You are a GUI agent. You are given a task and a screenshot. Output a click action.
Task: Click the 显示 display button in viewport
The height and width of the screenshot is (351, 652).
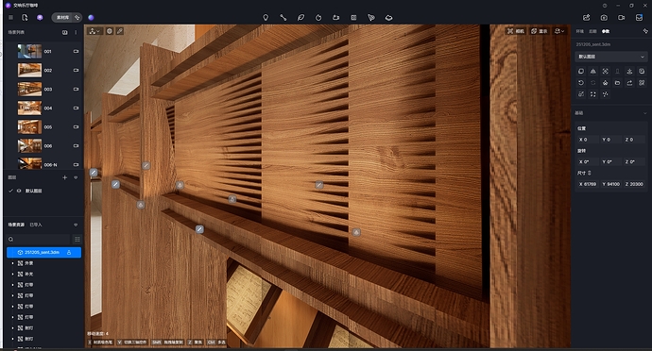click(540, 31)
